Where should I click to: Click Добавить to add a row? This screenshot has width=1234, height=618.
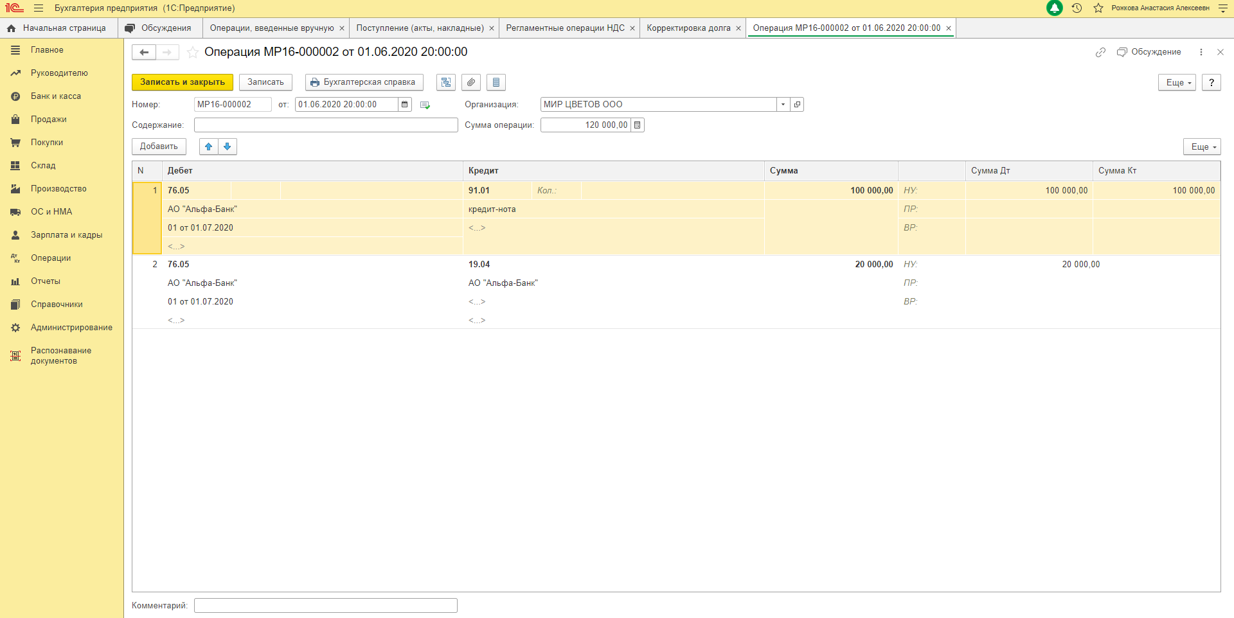tap(159, 146)
